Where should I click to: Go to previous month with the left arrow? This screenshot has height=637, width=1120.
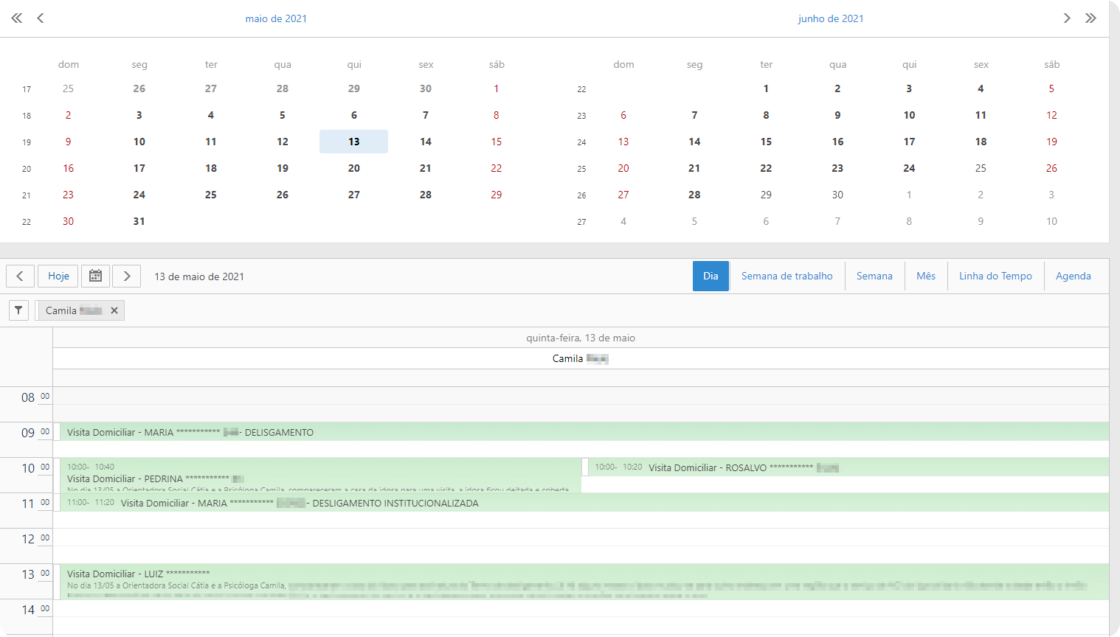(x=41, y=18)
